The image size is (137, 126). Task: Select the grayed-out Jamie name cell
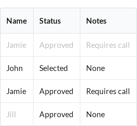point(17,45)
